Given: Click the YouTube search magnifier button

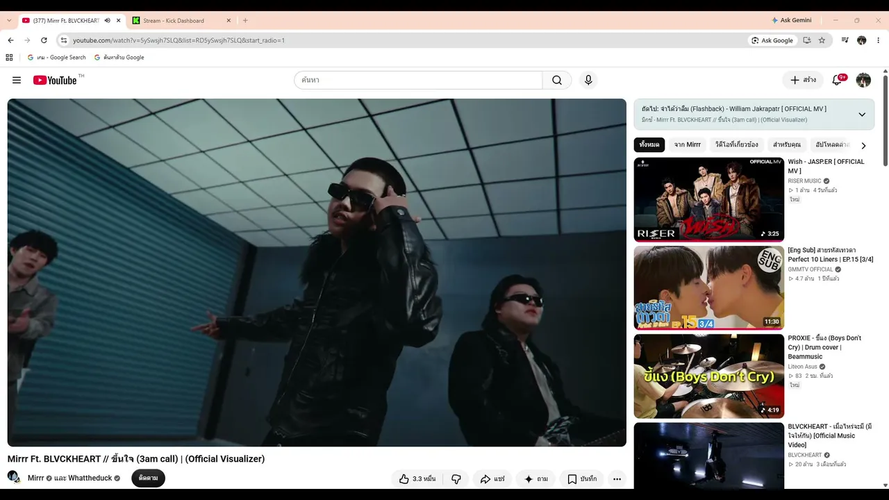Looking at the screenshot, I should 557,80.
